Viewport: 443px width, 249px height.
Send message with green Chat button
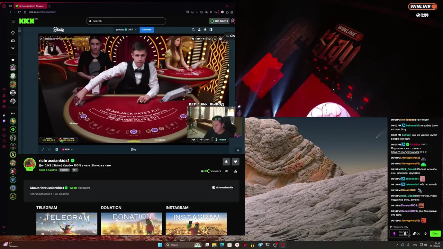[435, 234]
